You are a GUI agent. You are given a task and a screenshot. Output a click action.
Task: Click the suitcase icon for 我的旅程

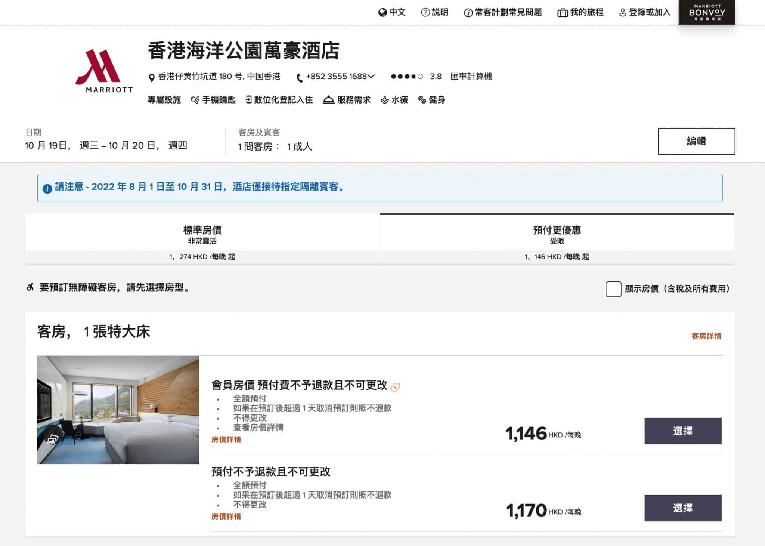562,13
